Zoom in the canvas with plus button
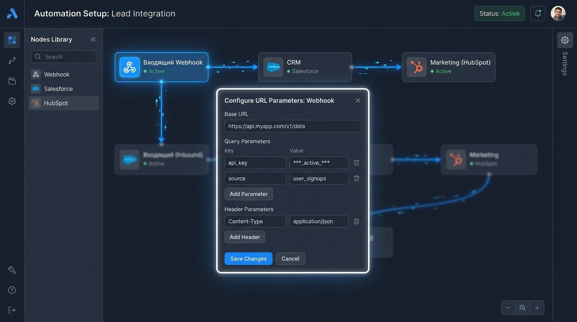This screenshot has width=577, height=322. (537, 308)
